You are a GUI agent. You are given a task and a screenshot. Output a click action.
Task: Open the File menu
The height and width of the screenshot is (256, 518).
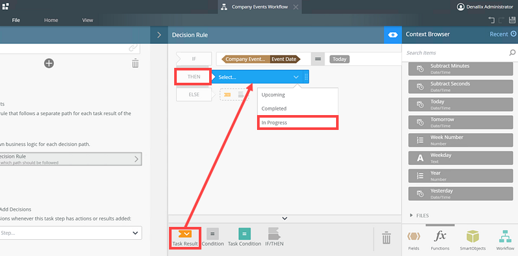coord(16,20)
